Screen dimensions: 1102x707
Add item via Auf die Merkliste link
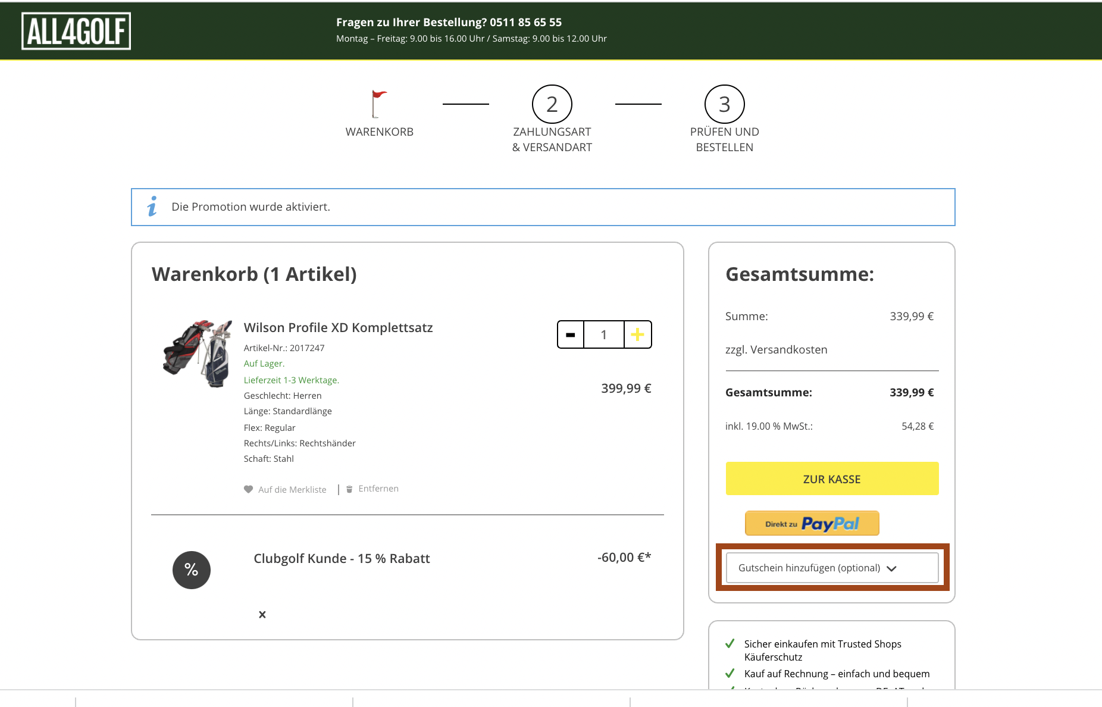pos(292,489)
